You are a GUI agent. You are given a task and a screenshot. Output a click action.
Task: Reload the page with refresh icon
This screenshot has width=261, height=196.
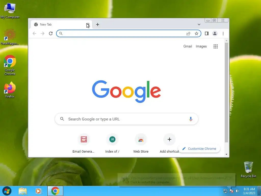point(51,33)
